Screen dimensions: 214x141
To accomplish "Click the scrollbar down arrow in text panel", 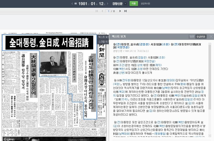I will click(x=210, y=136).
